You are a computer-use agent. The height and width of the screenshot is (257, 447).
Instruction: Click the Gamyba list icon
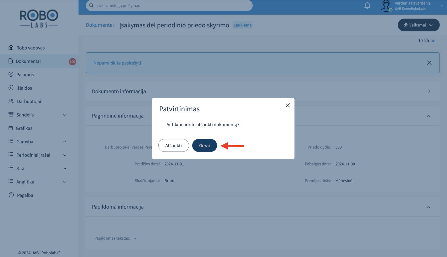(11, 141)
